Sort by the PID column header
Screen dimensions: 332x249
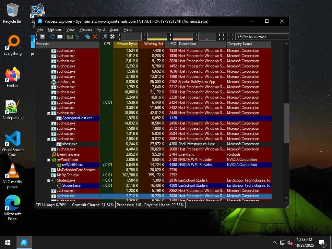[x=171, y=44]
